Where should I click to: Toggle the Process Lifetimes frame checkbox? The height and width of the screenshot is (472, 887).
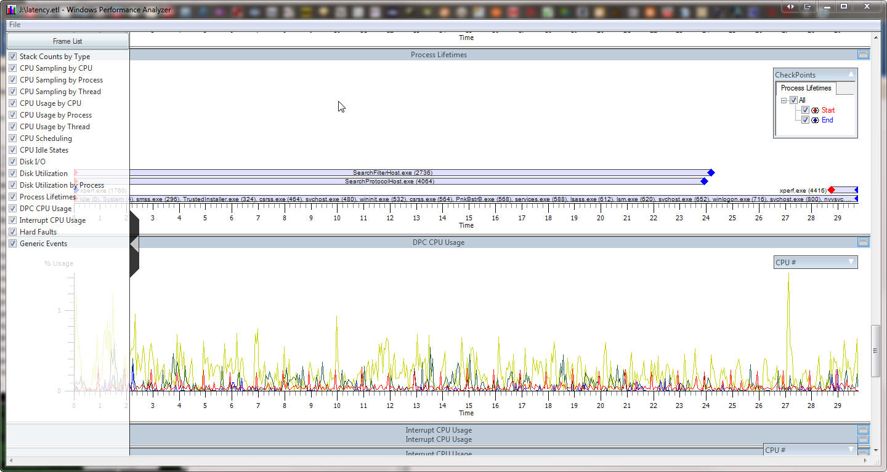tap(13, 197)
